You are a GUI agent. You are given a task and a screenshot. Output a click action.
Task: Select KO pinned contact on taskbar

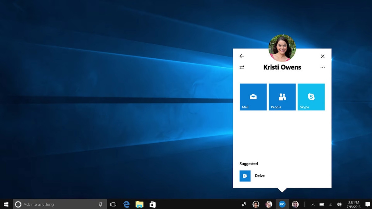(282, 204)
